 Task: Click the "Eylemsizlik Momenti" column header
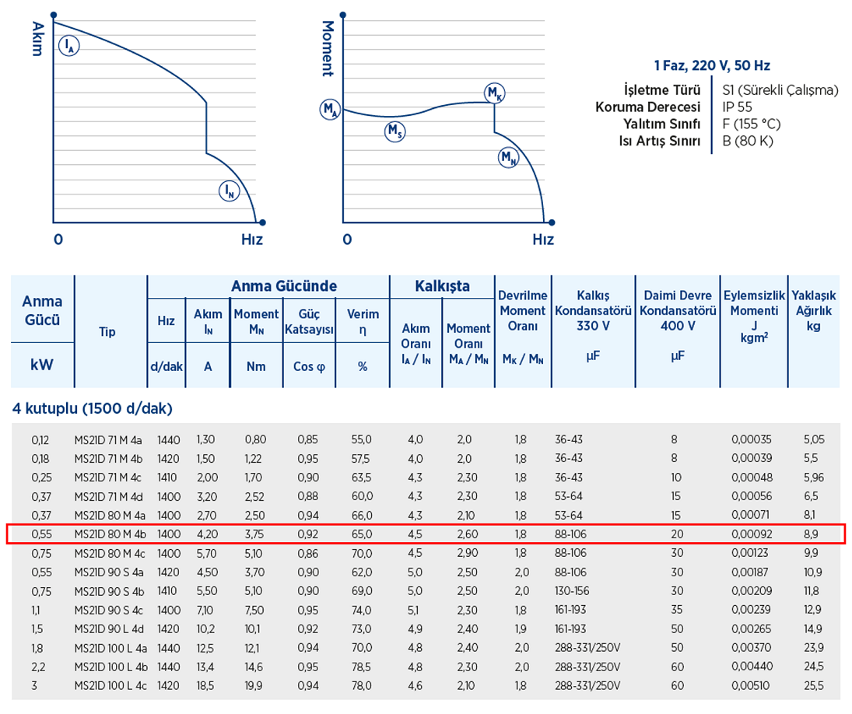point(754,303)
